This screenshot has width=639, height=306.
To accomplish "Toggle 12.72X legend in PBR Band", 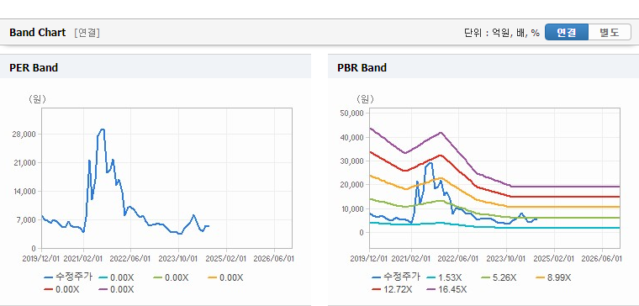I will pos(392,289).
